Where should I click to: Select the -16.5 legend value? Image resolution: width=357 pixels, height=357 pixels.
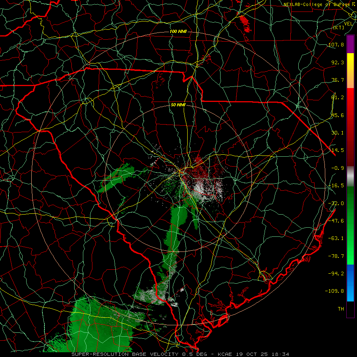click(336, 186)
